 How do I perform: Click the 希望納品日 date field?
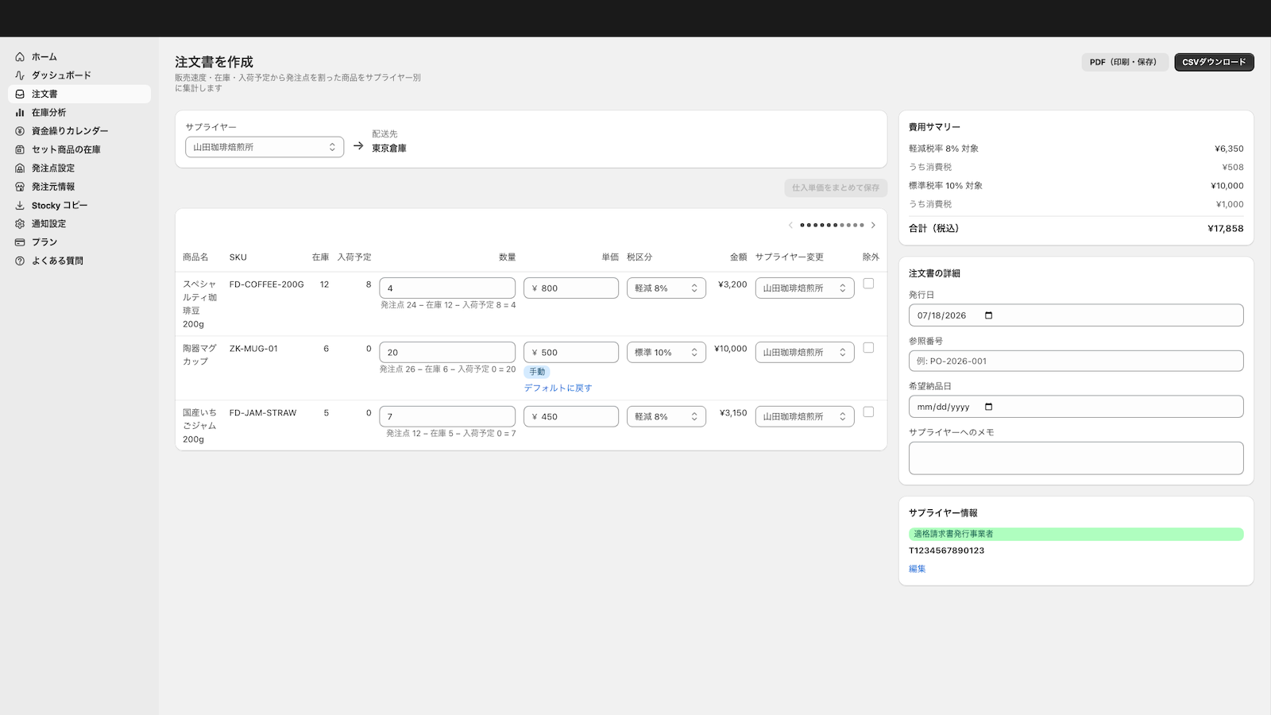(x=1076, y=407)
